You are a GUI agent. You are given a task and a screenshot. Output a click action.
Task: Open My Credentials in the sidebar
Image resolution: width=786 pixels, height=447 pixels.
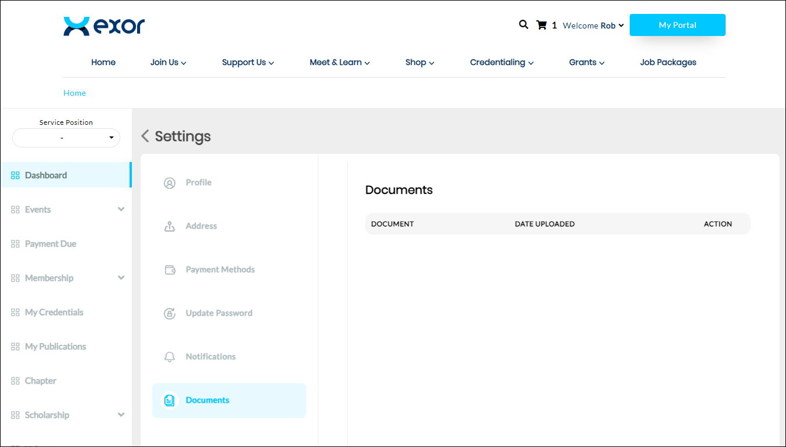pyautogui.click(x=54, y=312)
